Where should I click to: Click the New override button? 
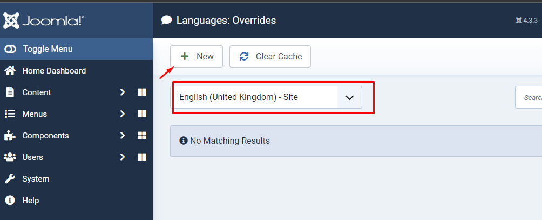point(197,56)
